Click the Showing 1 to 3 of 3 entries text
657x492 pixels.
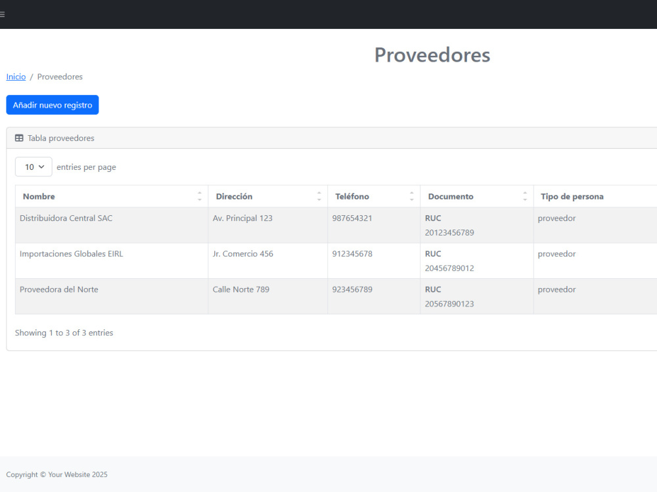pyautogui.click(x=64, y=333)
